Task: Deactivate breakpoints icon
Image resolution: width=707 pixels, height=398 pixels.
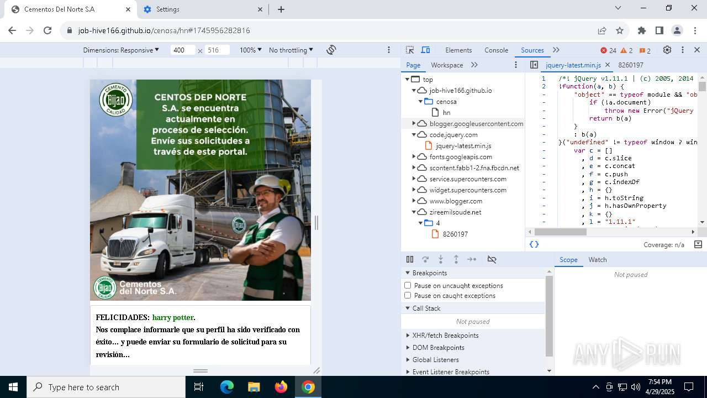Action: (x=492, y=259)
